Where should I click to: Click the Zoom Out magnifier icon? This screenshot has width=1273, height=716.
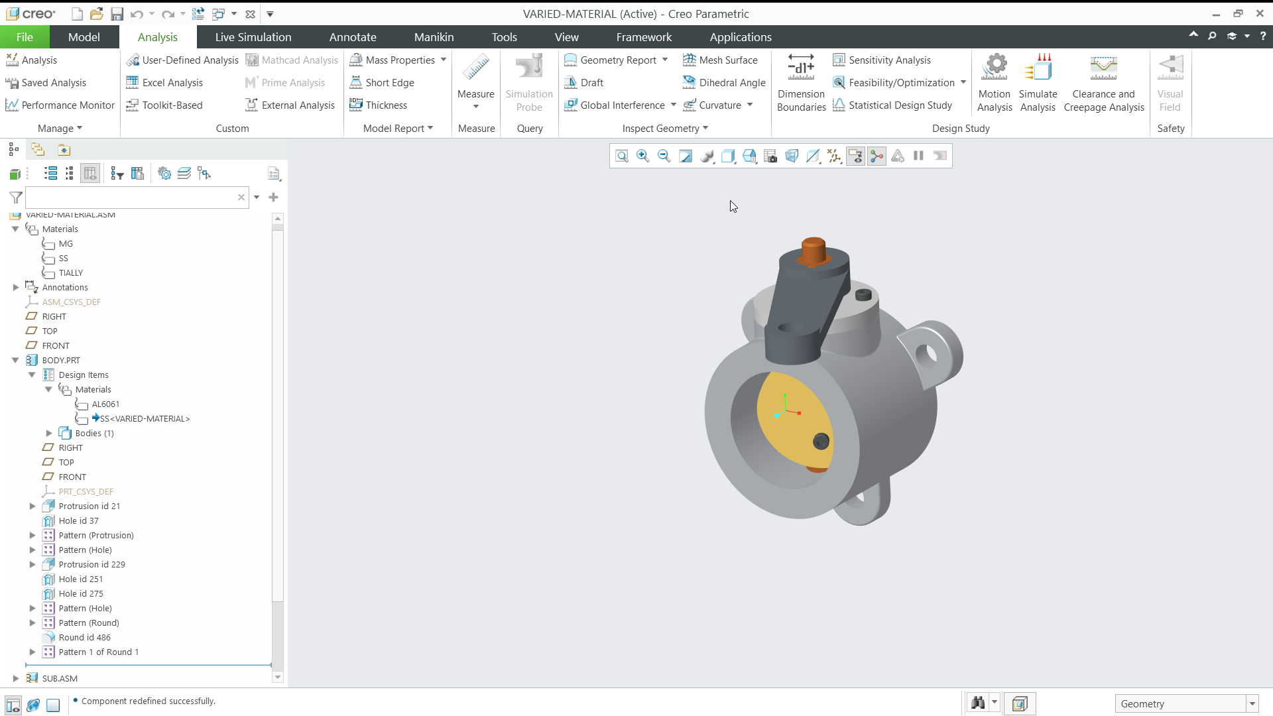click(664, 156)
